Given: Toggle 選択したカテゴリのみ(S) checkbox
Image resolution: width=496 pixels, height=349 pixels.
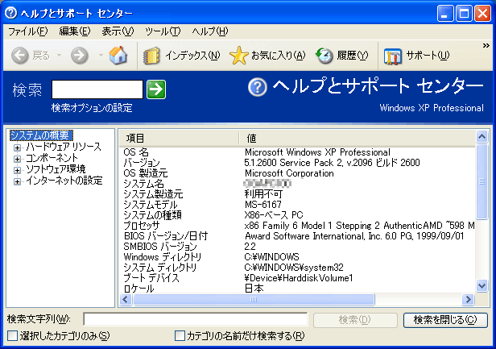Looking at the screenshot, I should tap(12, 335).
